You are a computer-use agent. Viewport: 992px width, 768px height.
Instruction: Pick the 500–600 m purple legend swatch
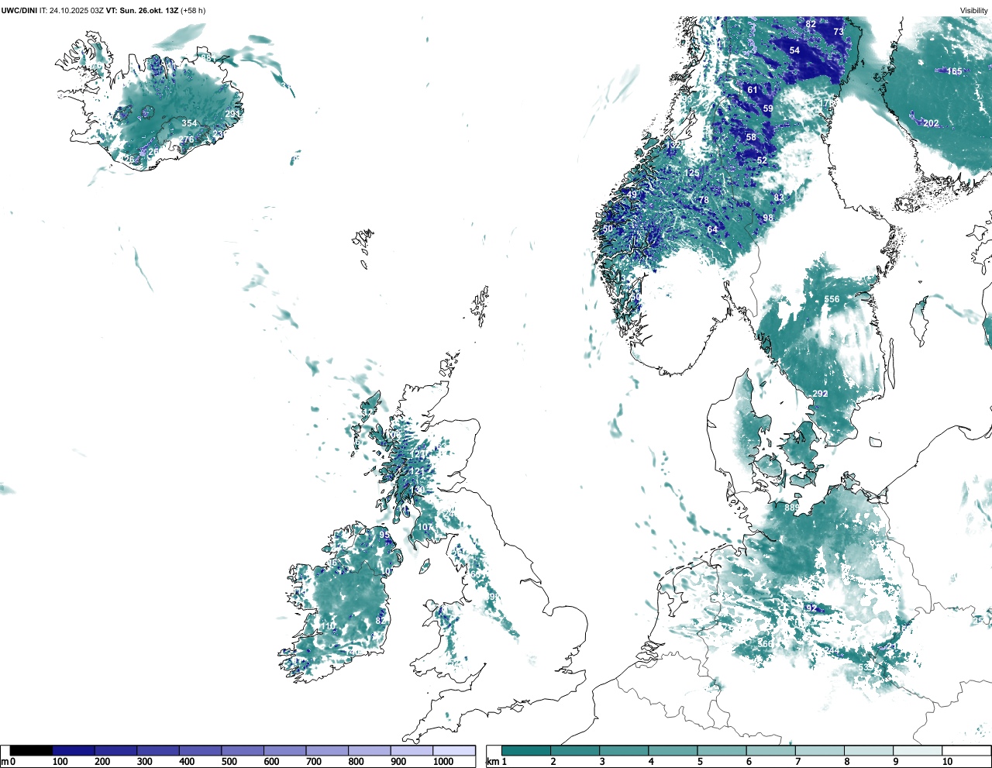243,750
